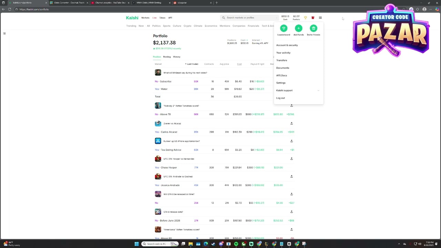Screen dimensions: 441x248
Task: Click the Search markets or profiles field
Action: pos(249,18)
